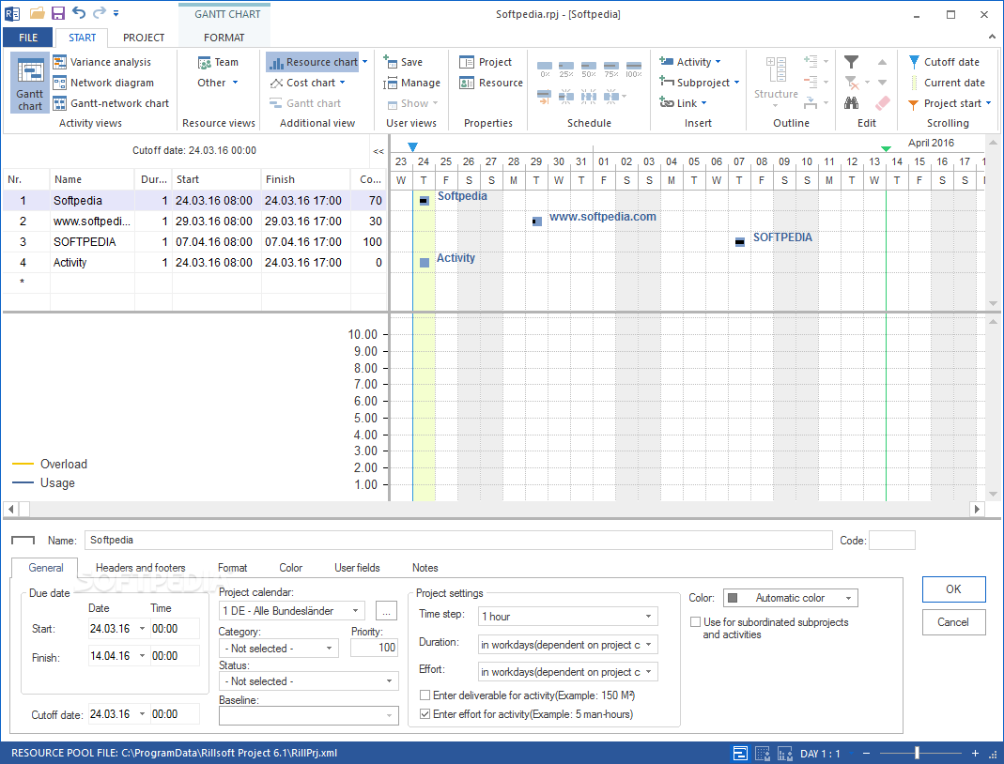Image resolution: width=1004 pixels, height=764 pixels.
Task: Click the Undo arrow in title bar
Action: click(79, 13)
